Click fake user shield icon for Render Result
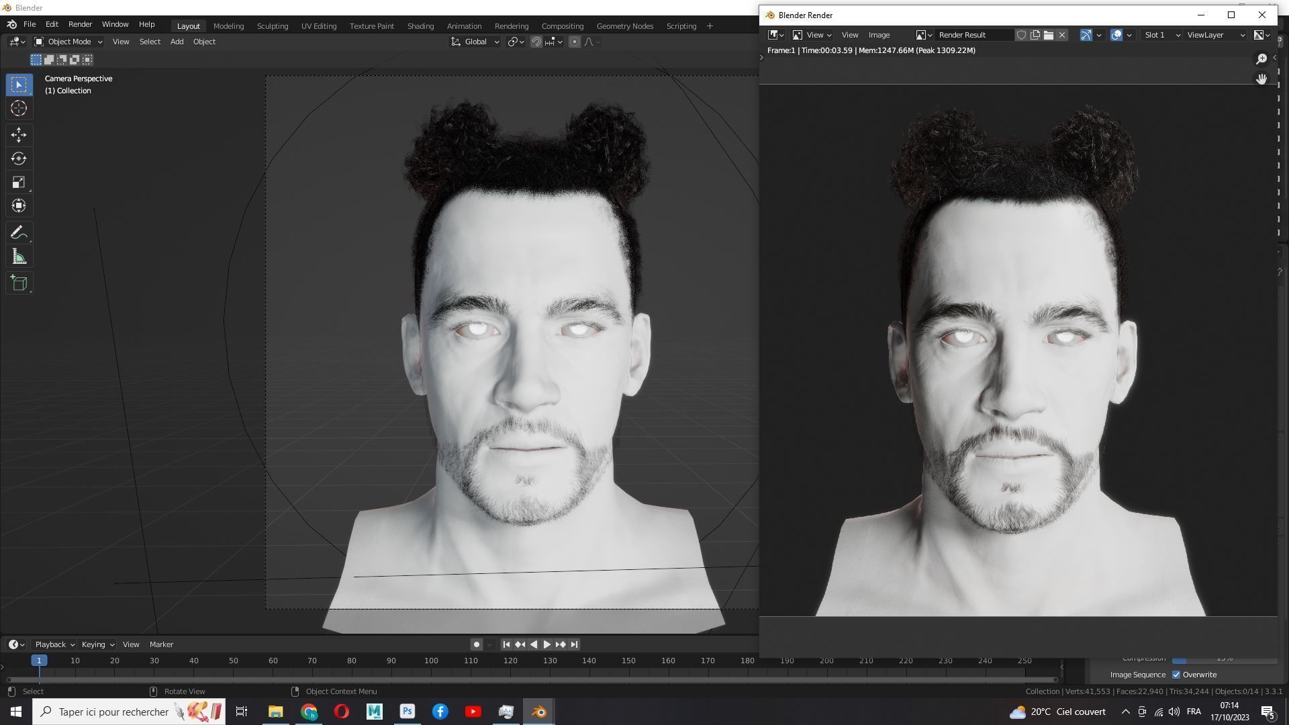1289x725 pixels. 1021,35
